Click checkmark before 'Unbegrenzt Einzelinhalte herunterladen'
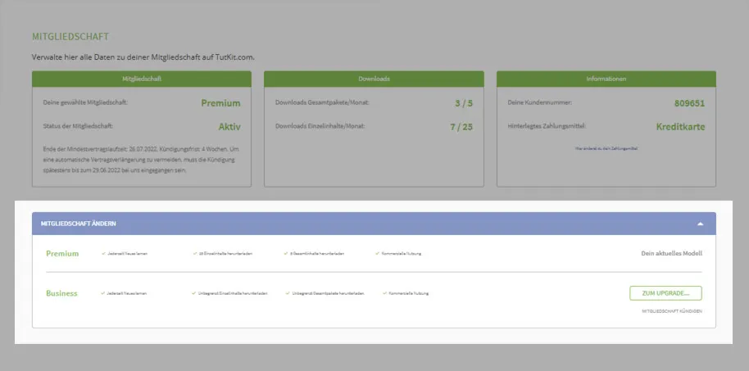The image size is (749, 371). pos(194,293)
